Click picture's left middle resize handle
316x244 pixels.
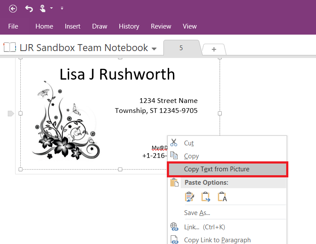pyautogui.click(x=21, y=113)
